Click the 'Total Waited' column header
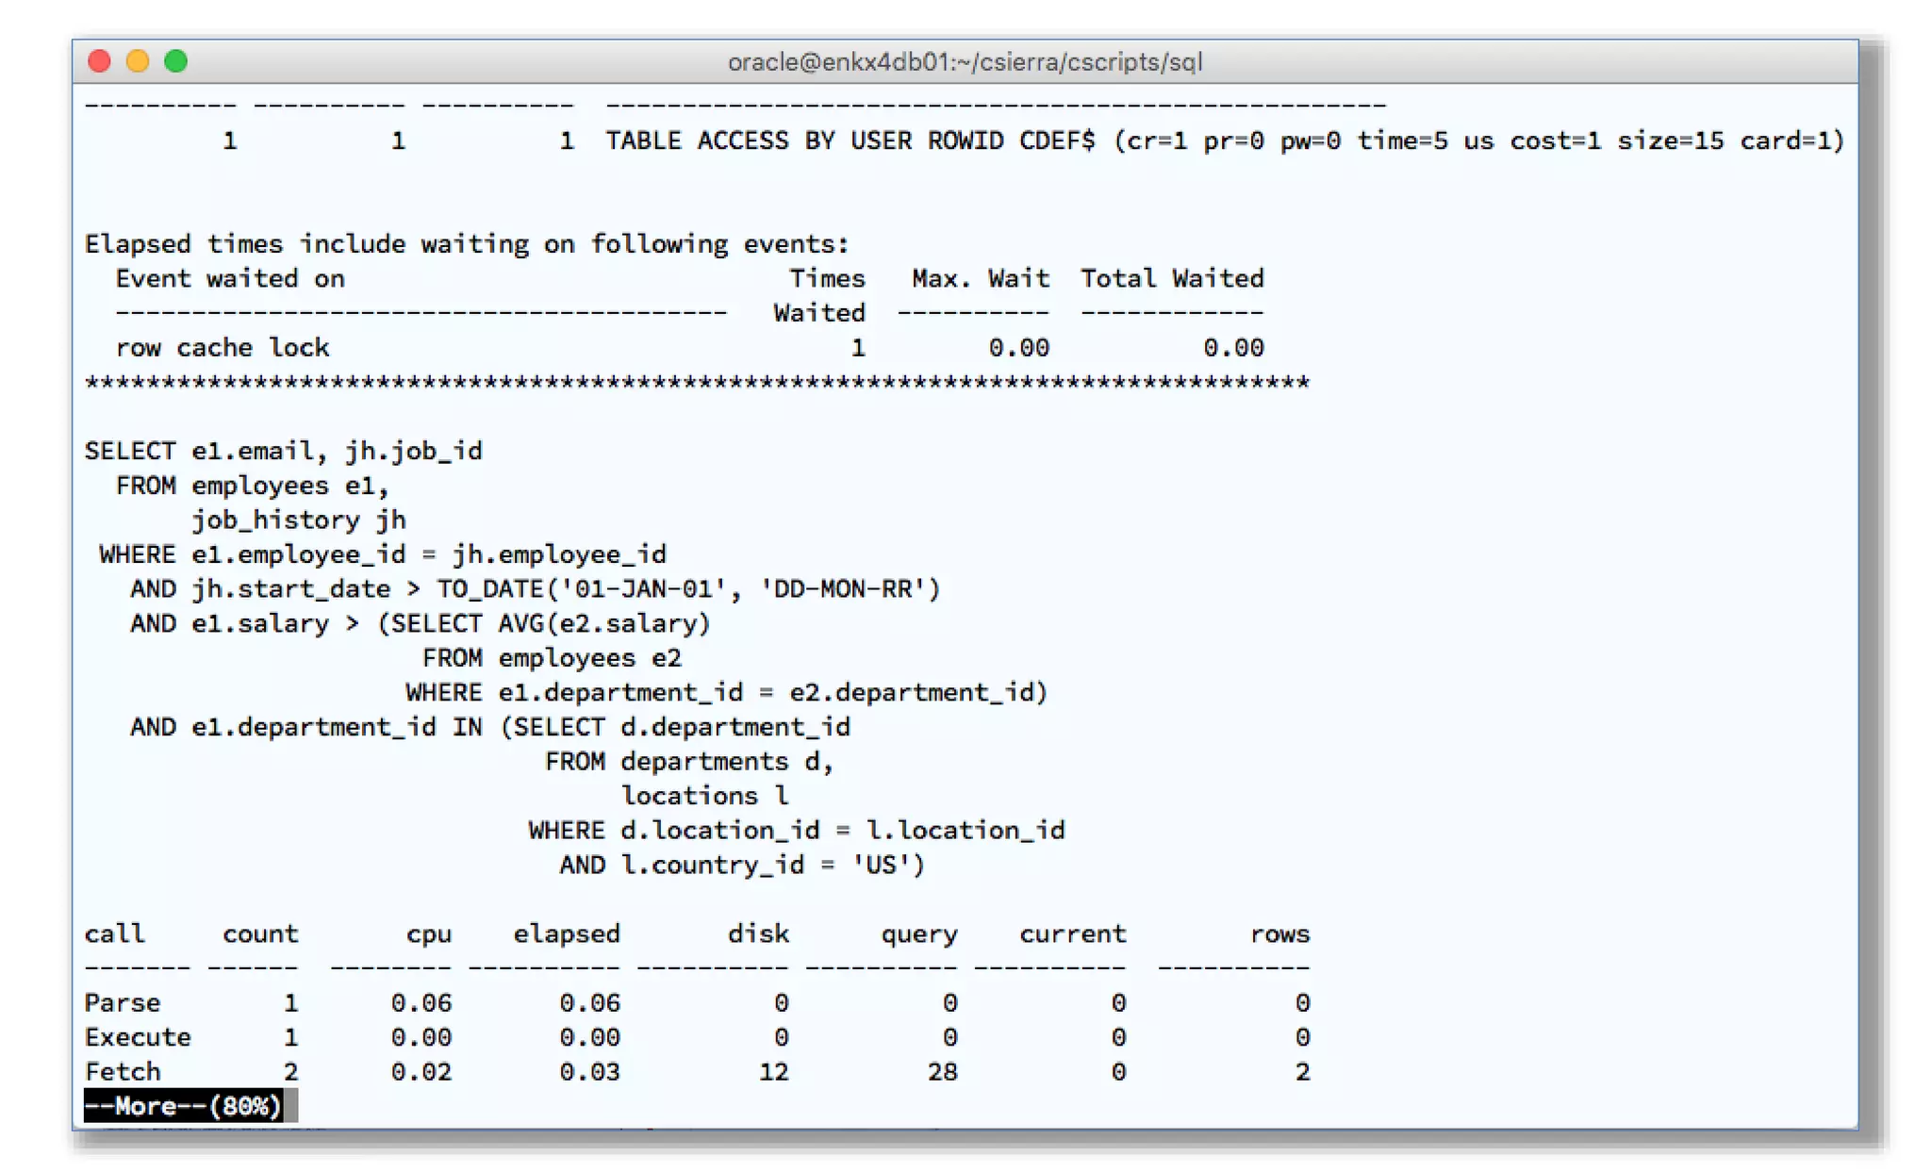 point(1172,278)
